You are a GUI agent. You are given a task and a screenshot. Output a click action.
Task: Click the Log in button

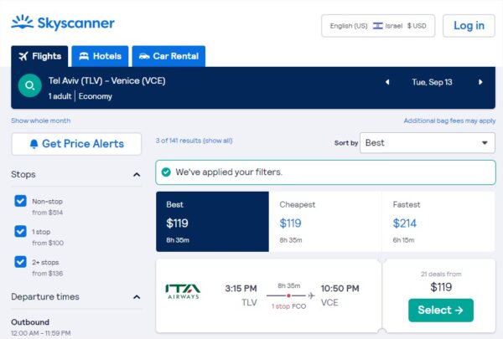469,26
